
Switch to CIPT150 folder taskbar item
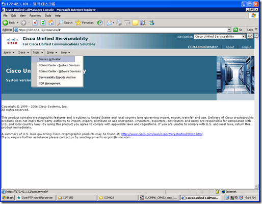coord(77,198)
